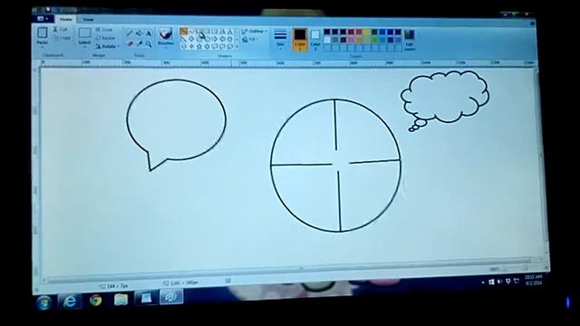Pick the yellow color swatch
The image size is (580, 326).
pyautogui.click(x=366, y=32)
